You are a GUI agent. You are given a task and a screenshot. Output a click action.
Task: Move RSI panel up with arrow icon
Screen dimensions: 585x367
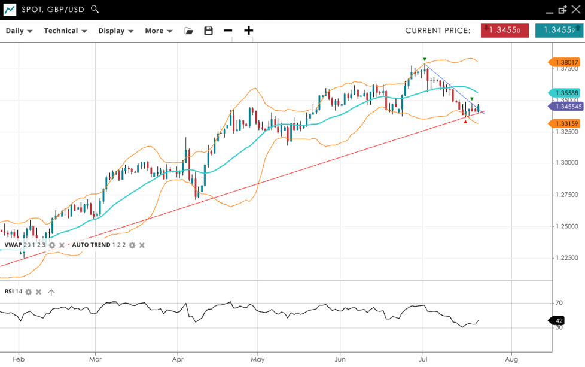(x=51, y=292)
